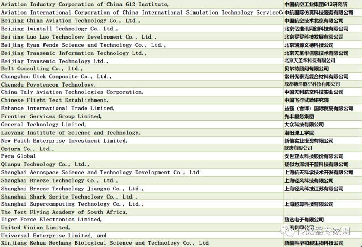Click 'China Taly Aviation Technologies Corporation,'
The width and height of the screenshot is (362, 247).
click(x=142, y=92)
